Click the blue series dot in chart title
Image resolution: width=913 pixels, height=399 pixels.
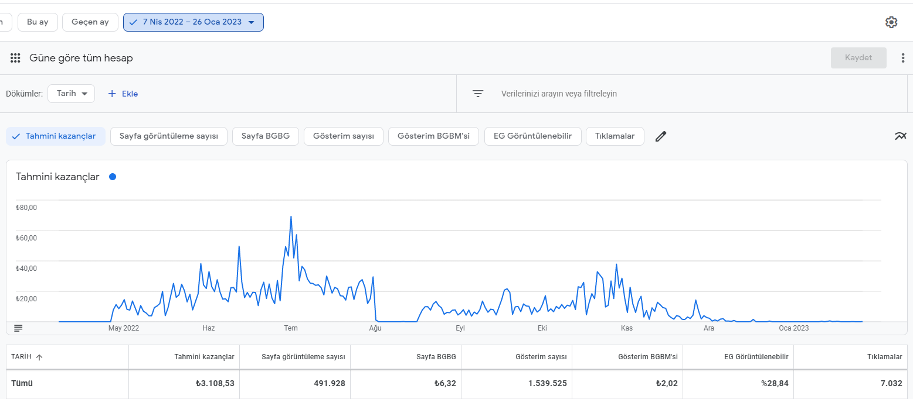(x=113, y=177)
